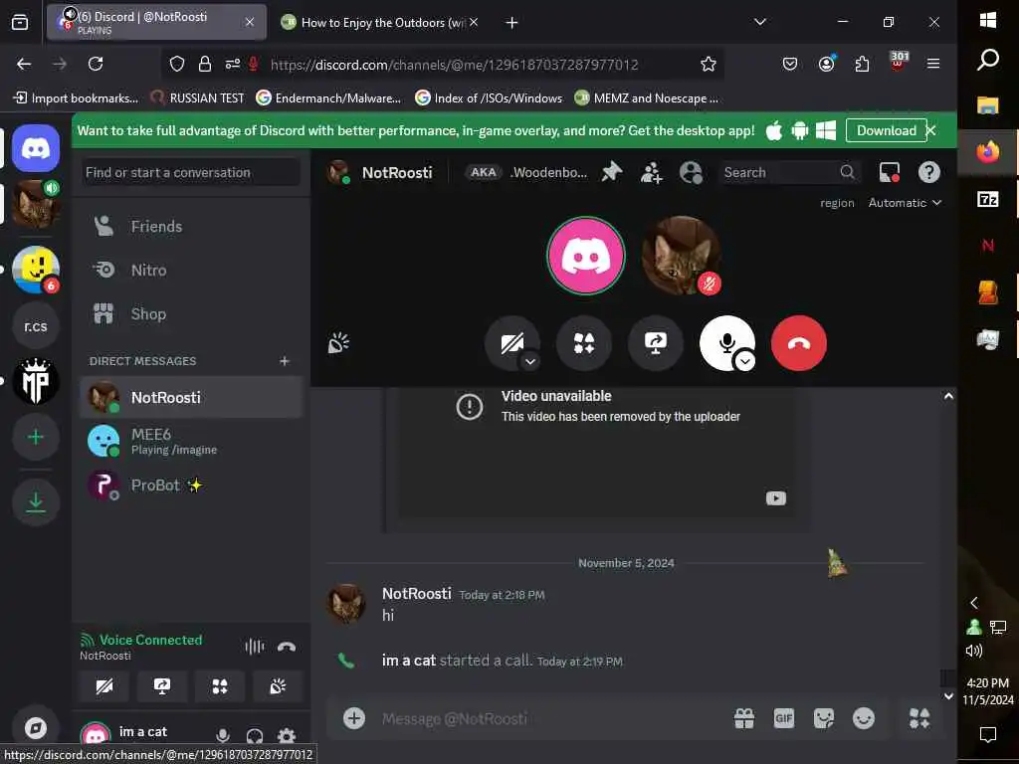Open sticker picker icon

[x=823, y=718]
